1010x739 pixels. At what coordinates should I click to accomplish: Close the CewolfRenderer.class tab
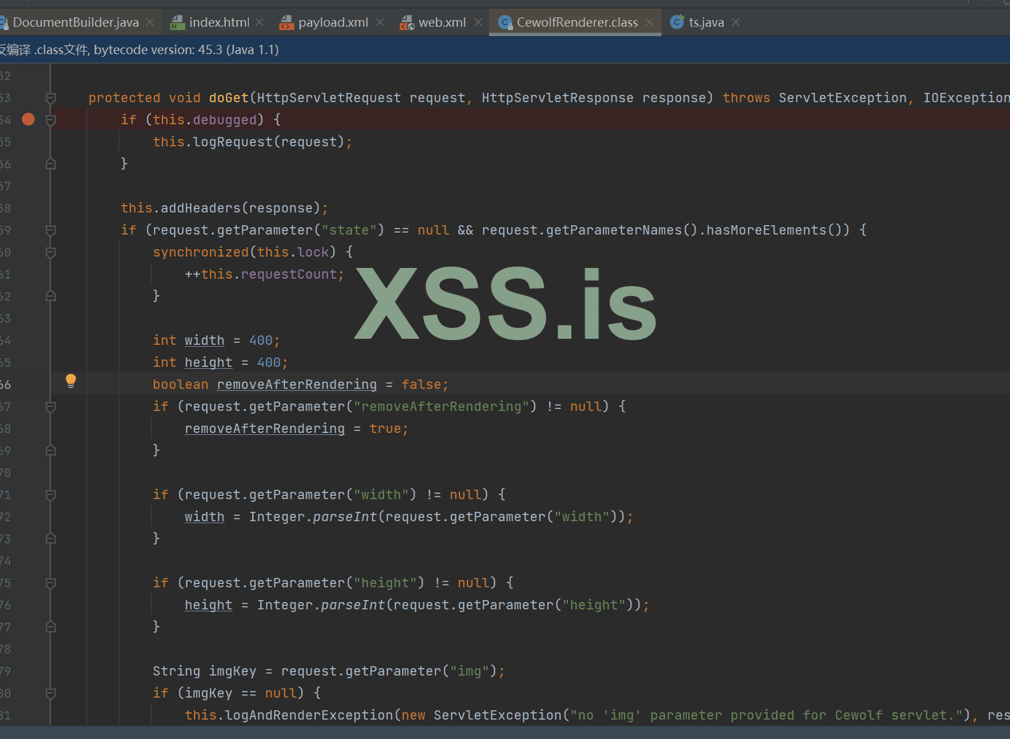[649, 23]
